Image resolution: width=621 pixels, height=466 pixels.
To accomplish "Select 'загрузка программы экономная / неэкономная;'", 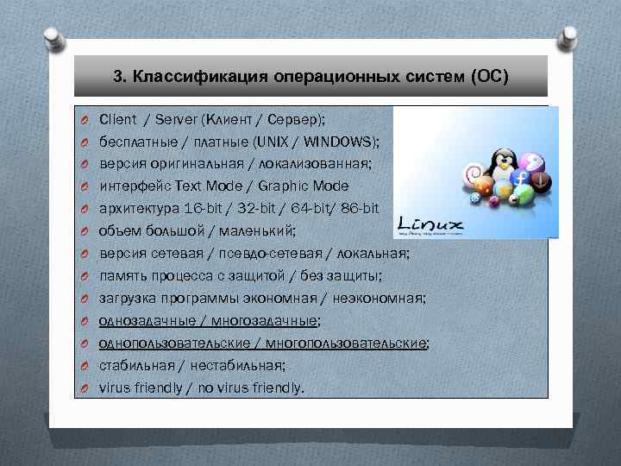I will pyautogui.click(x=262, y=298).
